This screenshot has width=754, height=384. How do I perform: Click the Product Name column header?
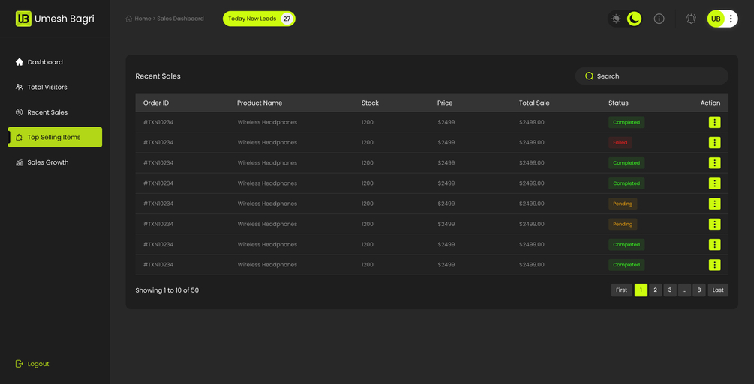coord(260,103)
